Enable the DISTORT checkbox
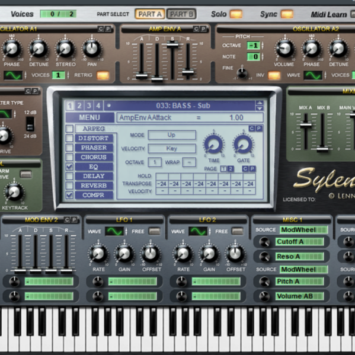 tap(69, 138)
